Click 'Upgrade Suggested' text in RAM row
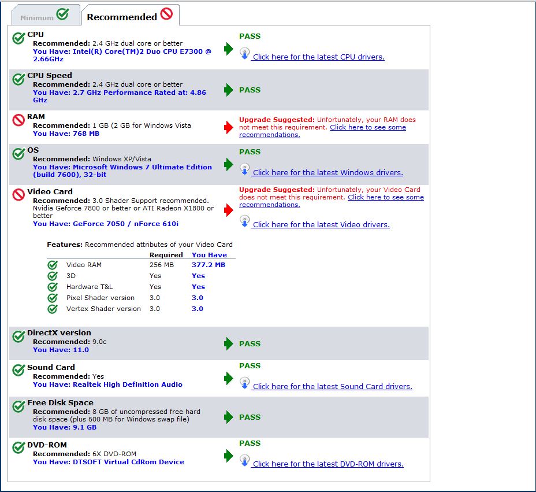Image resolution: width=536 pixels, height=492 pixels. [277, 120]
